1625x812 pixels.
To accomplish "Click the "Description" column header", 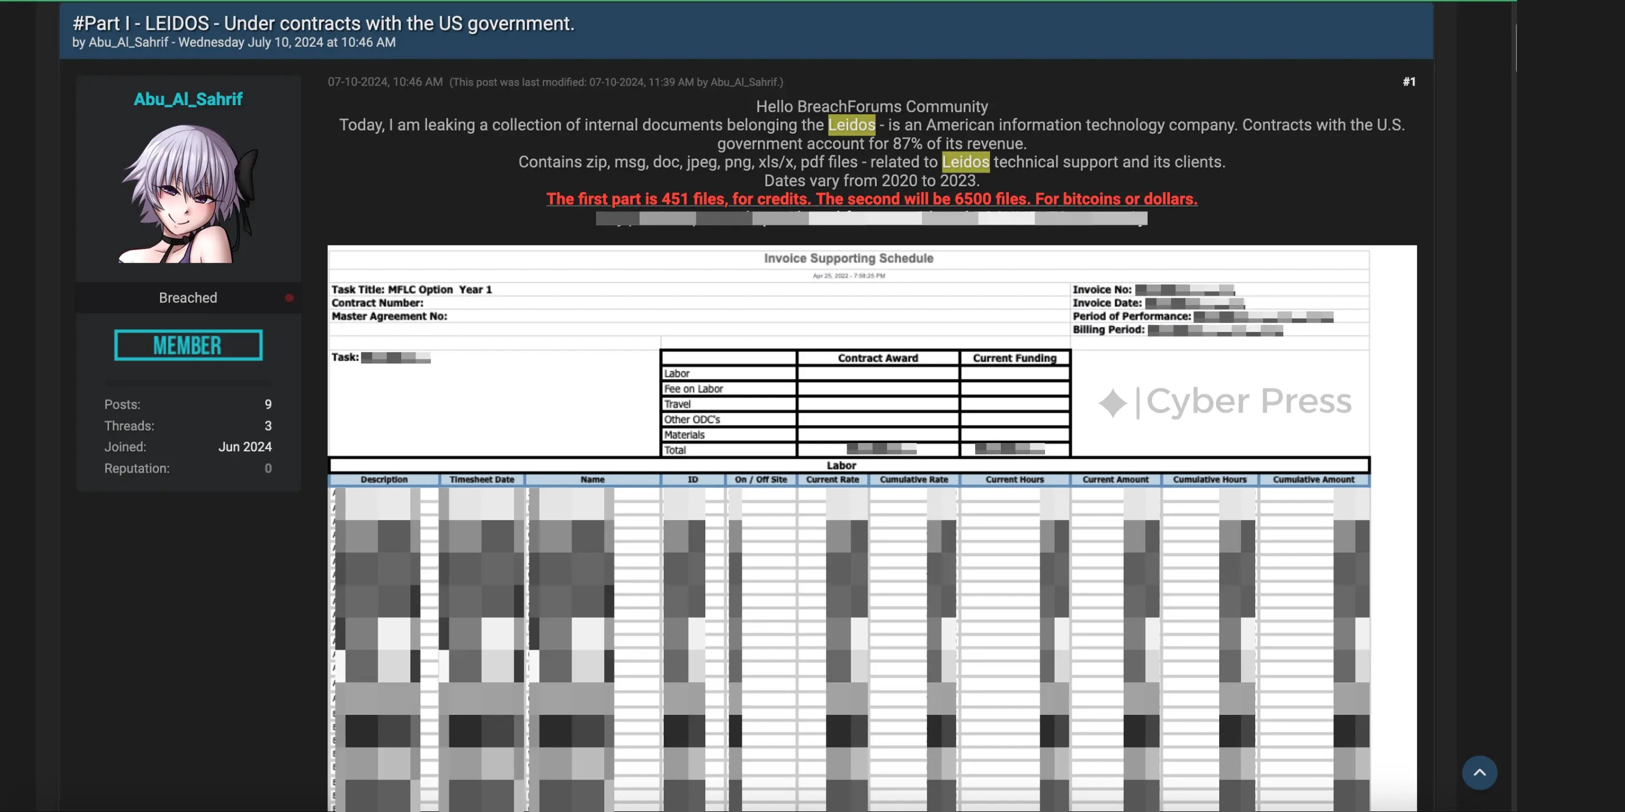I will click(384, 480).
